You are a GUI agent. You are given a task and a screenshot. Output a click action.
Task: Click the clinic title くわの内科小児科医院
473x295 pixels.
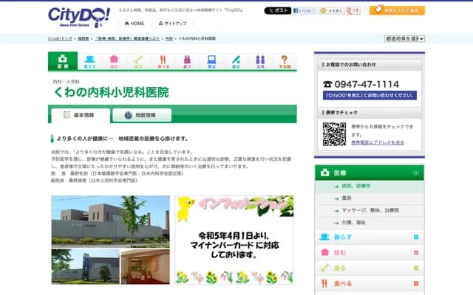click(x=112, y=92)
